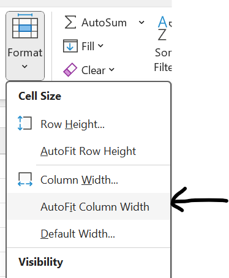
Task: Click the Sort & Filter A-Z icon
Action: click(x=165, y=28)
